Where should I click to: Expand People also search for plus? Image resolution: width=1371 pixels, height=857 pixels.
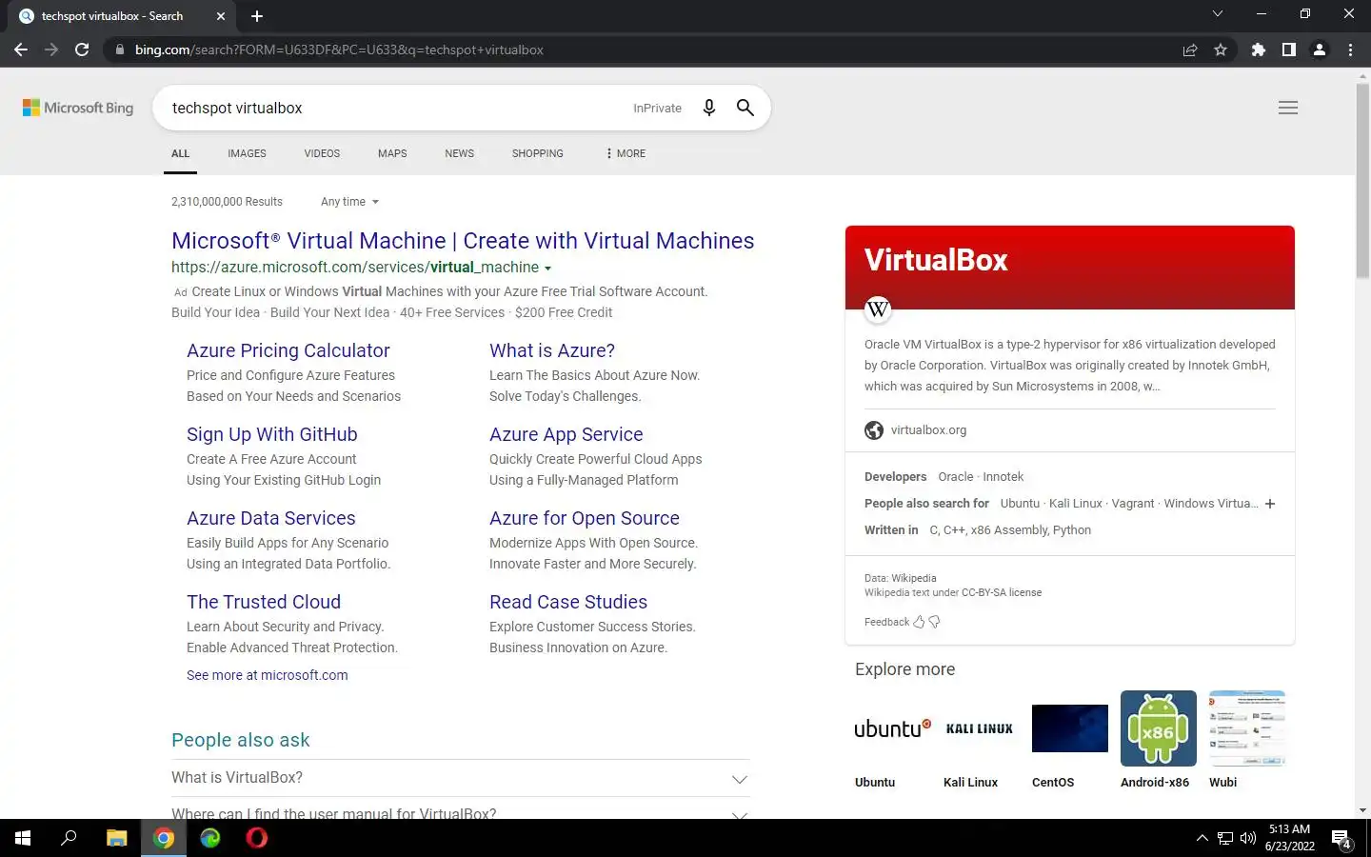[1270, 504]
